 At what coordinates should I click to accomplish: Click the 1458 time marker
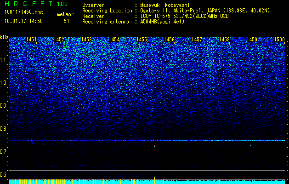click(225, 40)
